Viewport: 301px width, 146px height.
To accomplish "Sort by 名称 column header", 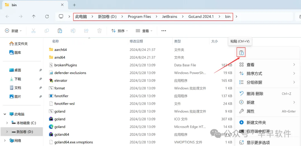I will click(55, 41).
